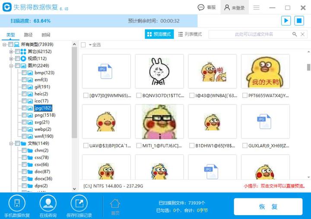
Task: Open the [@V7]0(J9WMN65) JPG placeholder thumbnail
Action: pos(107,71)
